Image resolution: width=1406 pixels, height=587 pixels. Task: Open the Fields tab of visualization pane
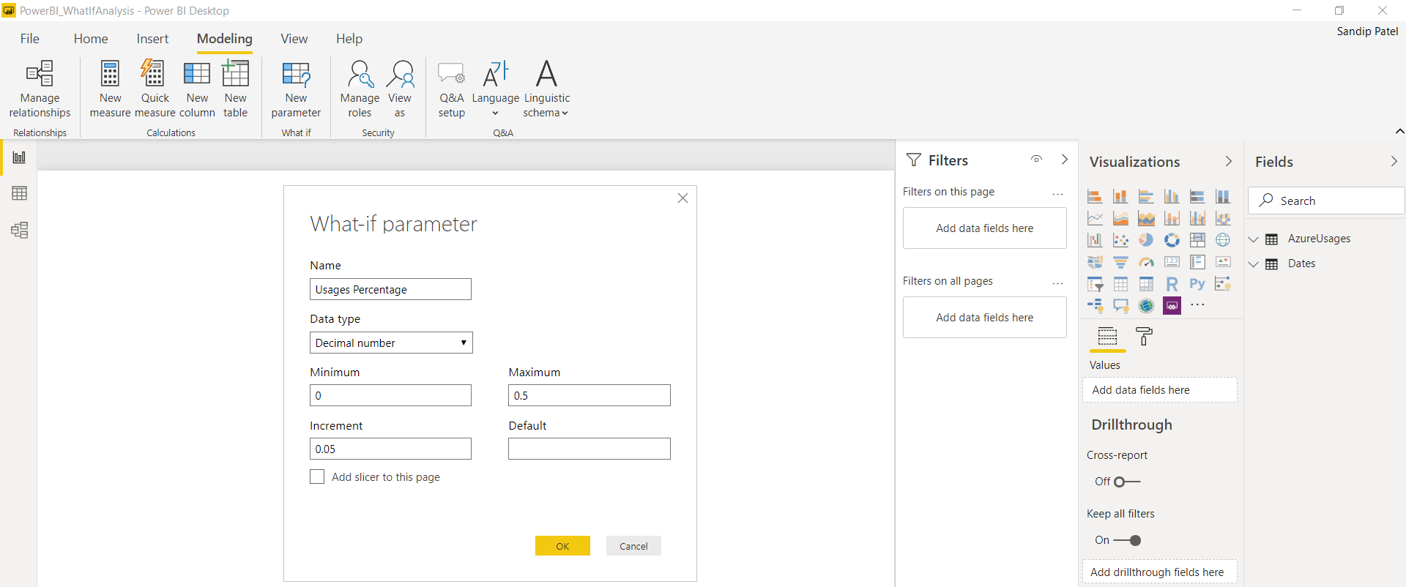click(1107, 337)
